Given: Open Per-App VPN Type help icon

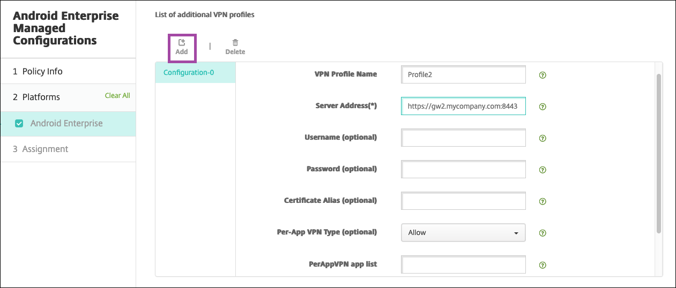Looking at the screenshot, I should tap(543, 233).
